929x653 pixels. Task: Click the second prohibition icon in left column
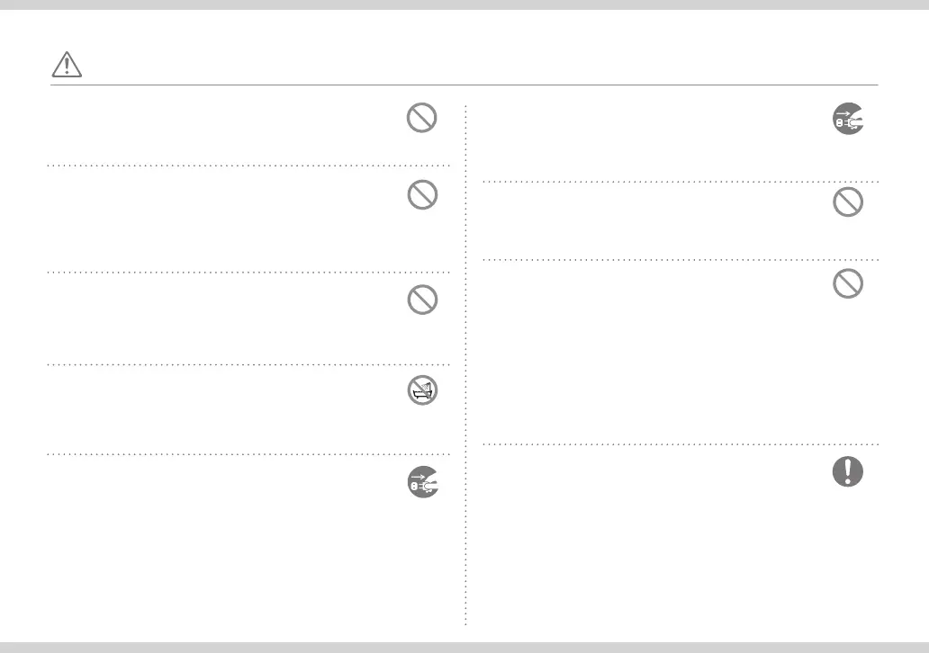click(x=422, y=195)
